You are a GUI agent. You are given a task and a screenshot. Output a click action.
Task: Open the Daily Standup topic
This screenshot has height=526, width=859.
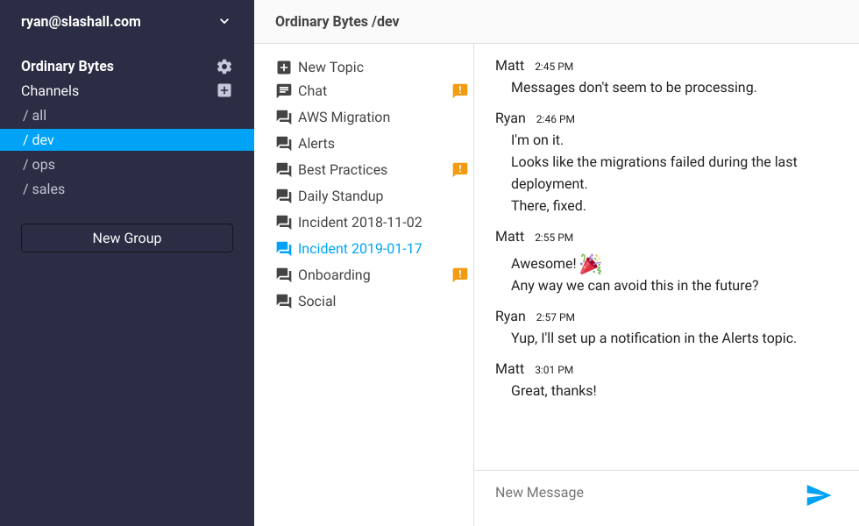pos(340,196)
